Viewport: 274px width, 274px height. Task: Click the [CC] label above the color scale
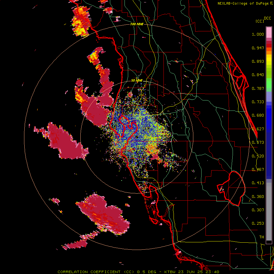(x=260, y=21)
